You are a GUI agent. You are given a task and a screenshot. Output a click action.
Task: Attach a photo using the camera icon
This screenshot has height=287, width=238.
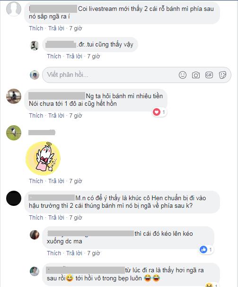[196, 75]
